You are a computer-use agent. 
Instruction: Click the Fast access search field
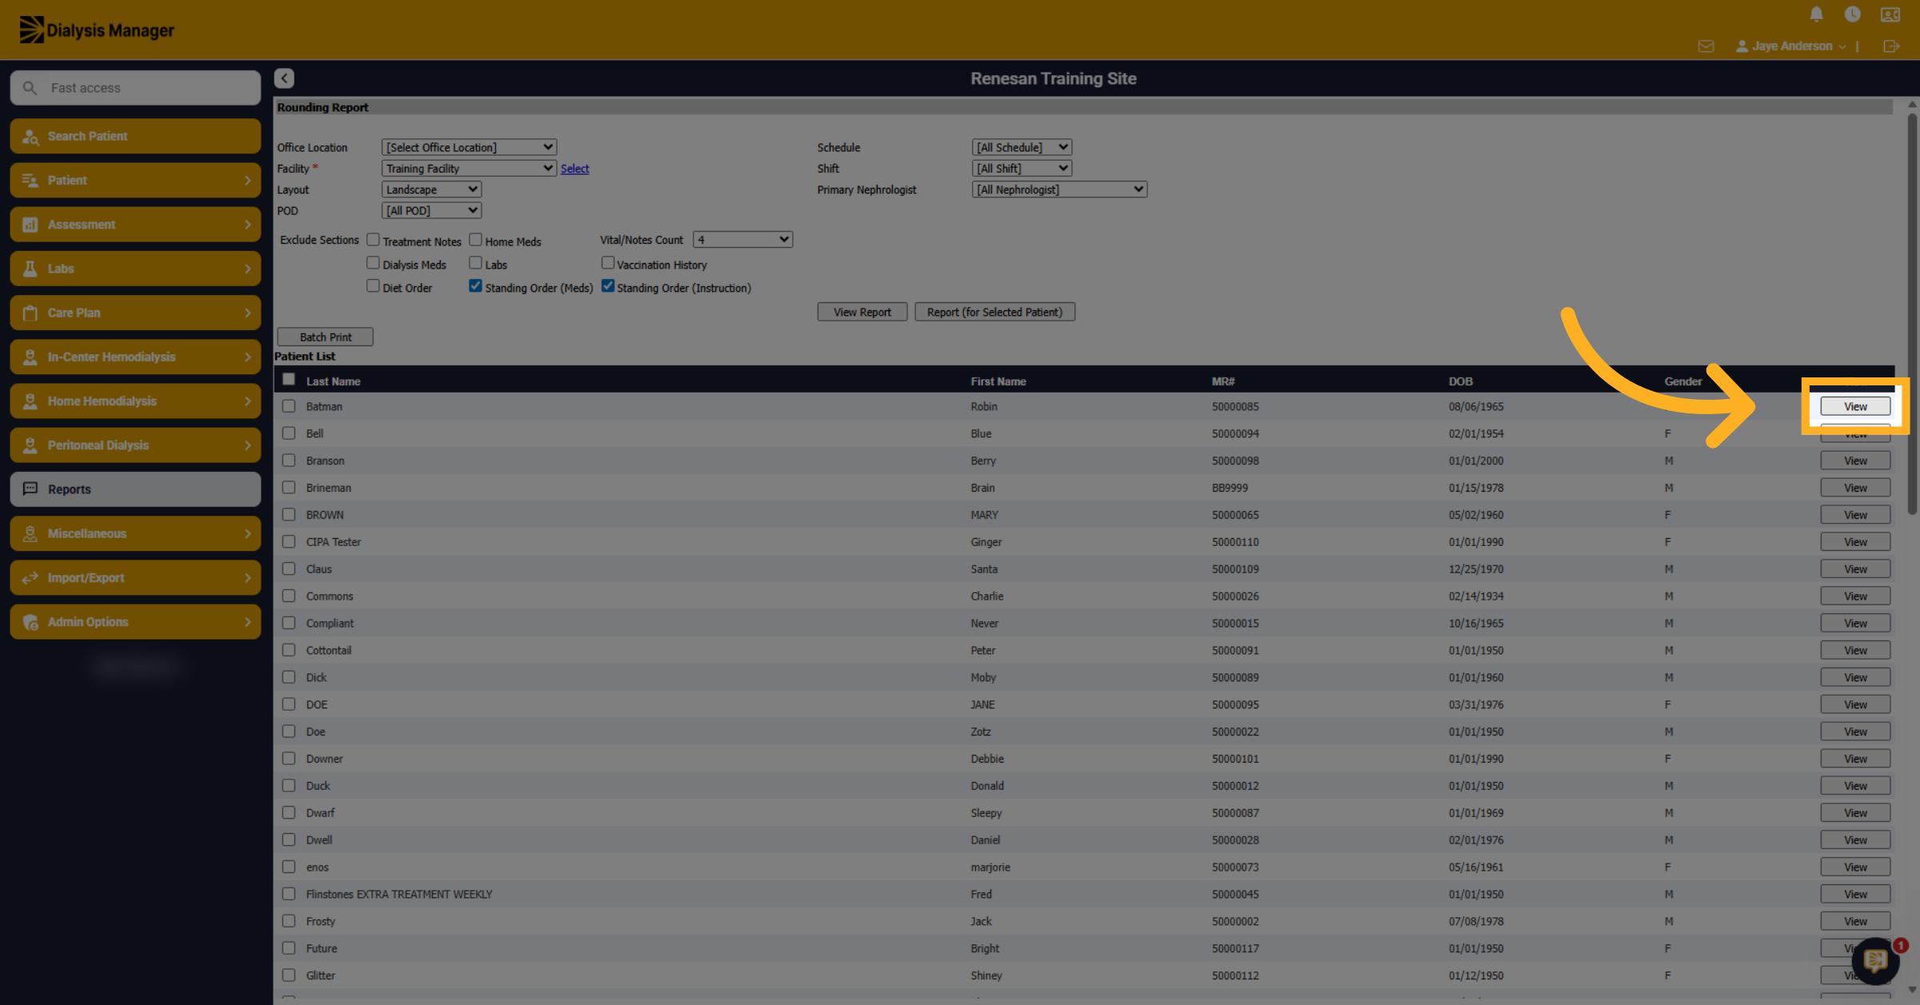[135, 88]
